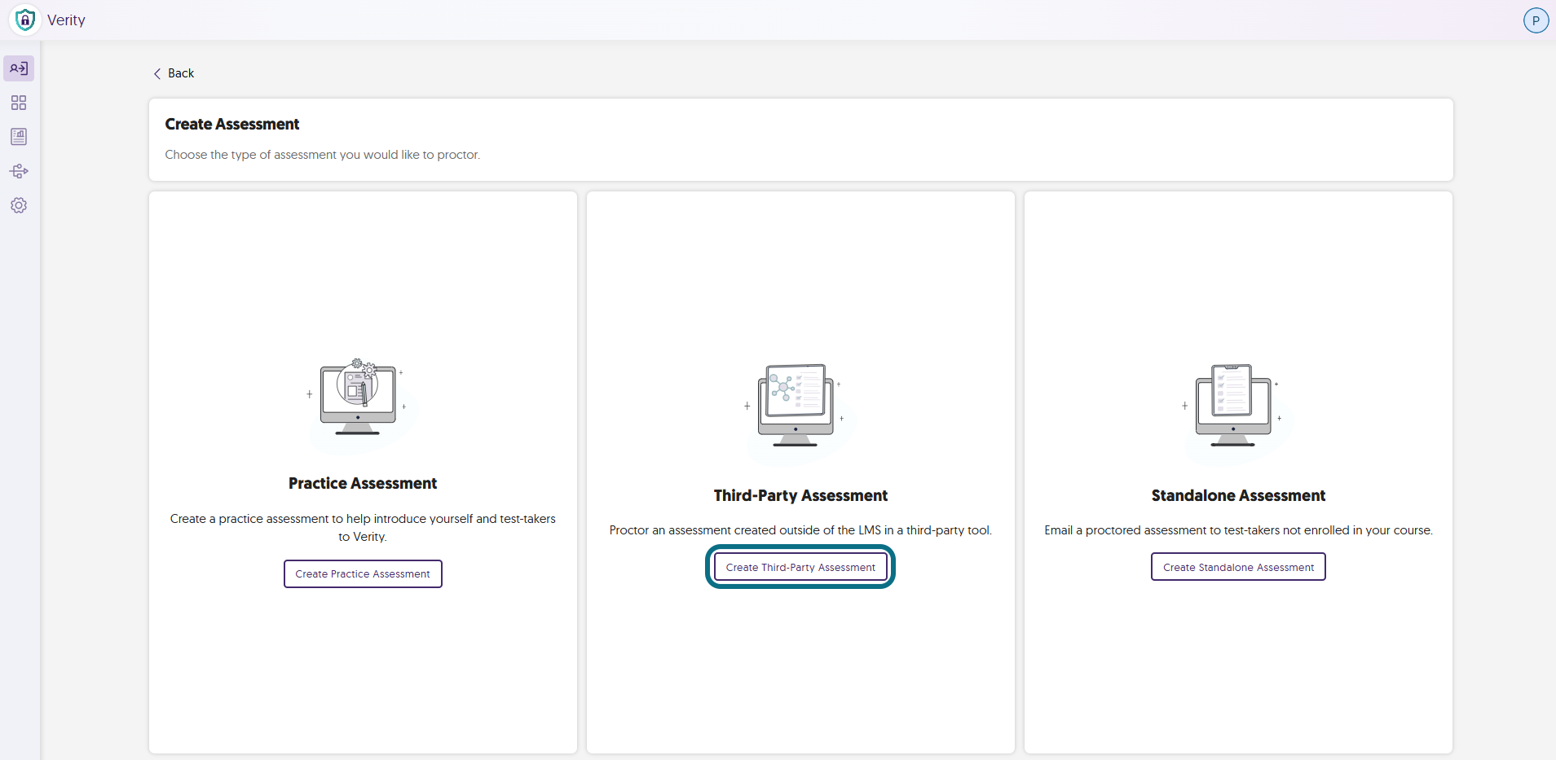Click the Verity shield logo
The width and height of the screenshot is (1556, 760).
pos(25,20)
